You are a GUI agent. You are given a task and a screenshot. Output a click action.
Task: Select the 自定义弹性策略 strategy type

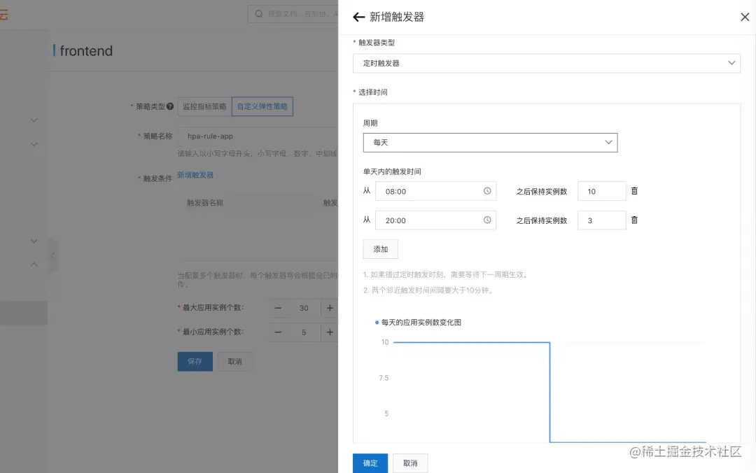(262, 106)
